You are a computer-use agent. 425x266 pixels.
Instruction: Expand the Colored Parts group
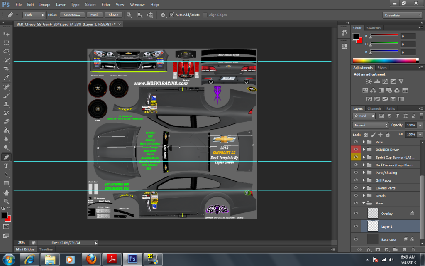(364, 188)
